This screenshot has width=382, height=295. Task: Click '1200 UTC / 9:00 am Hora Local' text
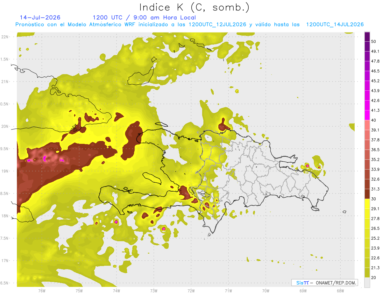[x=144, y=18]
